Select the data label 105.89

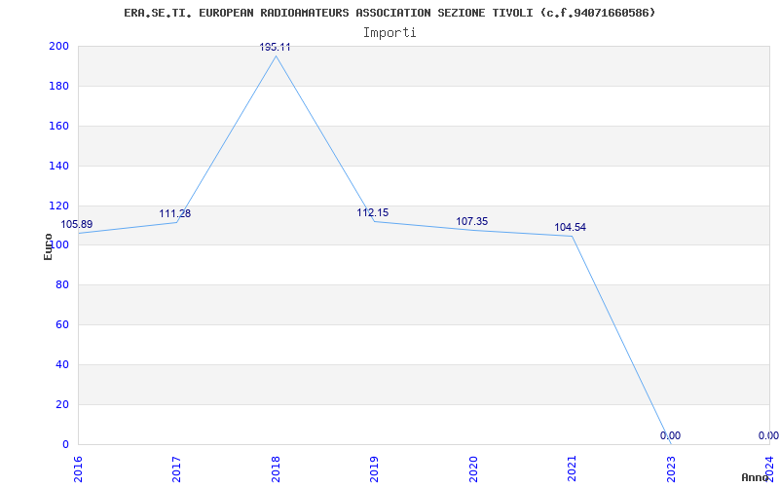(77, 224)
